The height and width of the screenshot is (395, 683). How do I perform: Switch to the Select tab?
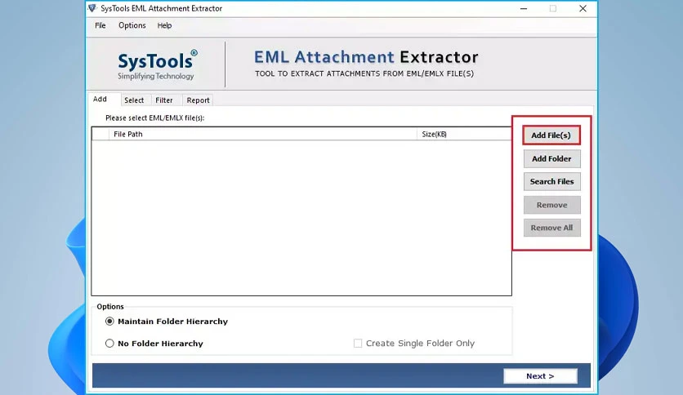coord(134,100)
